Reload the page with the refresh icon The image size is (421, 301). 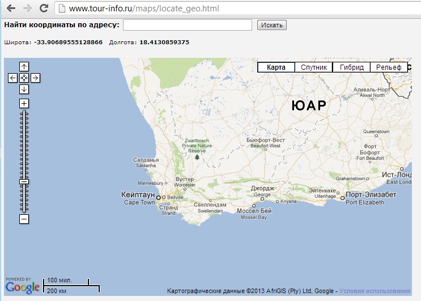[44, 9]
